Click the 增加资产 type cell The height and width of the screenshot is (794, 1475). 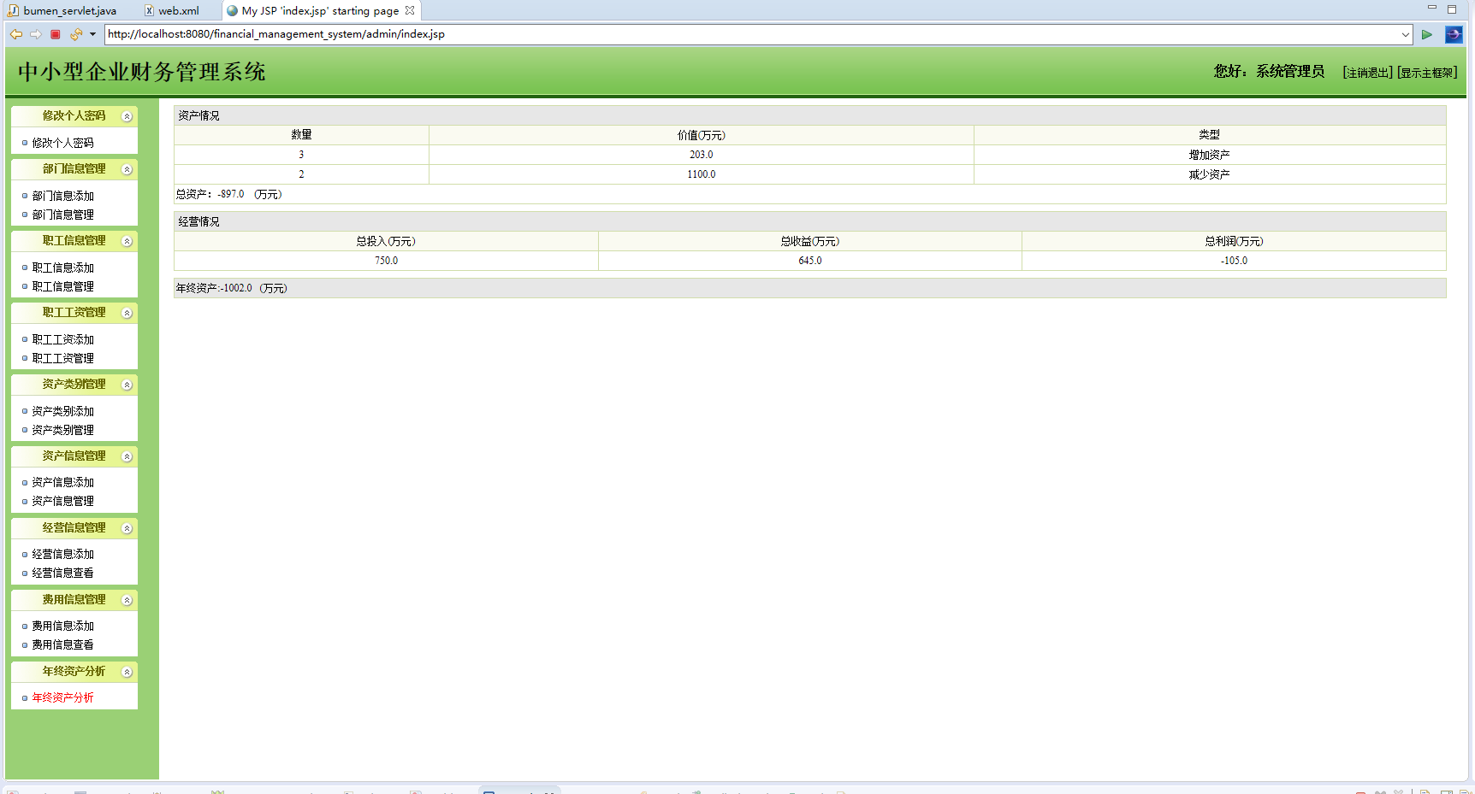click(x=1210, y=155)
